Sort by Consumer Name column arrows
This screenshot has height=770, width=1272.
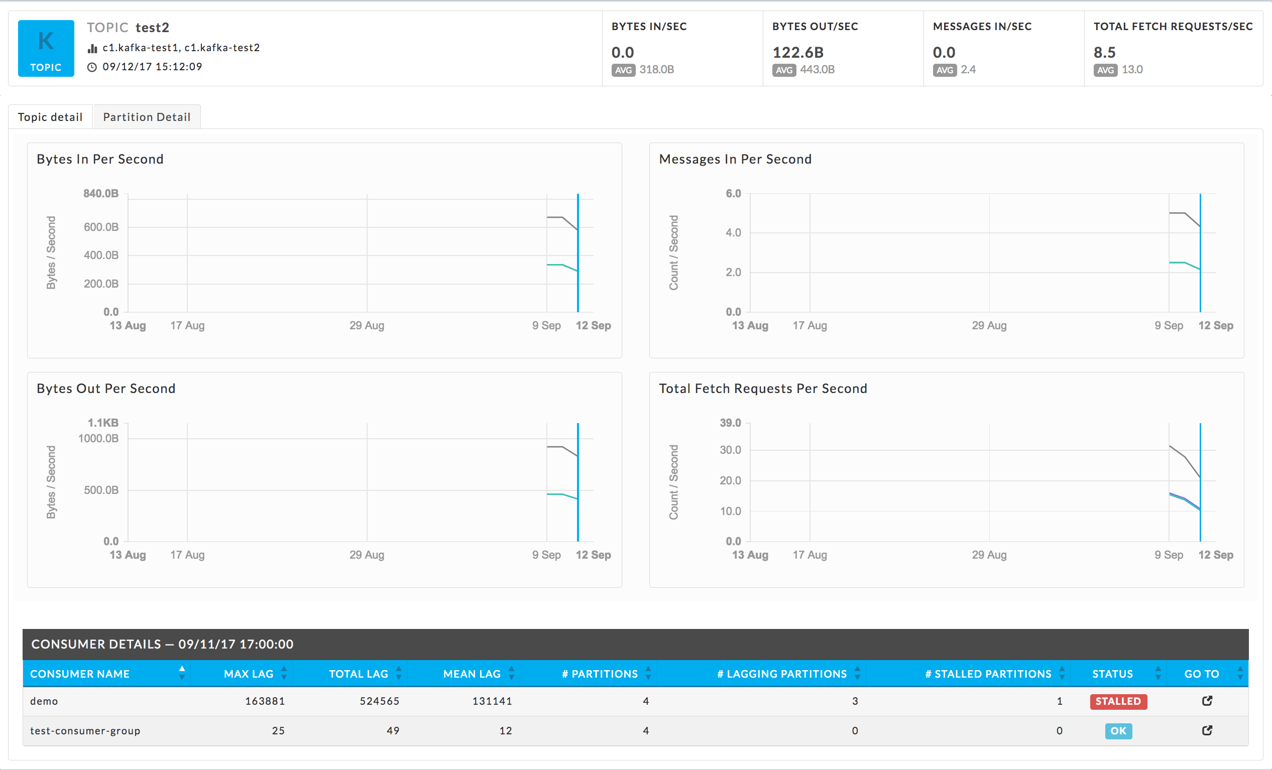click(x=182, y=673)
